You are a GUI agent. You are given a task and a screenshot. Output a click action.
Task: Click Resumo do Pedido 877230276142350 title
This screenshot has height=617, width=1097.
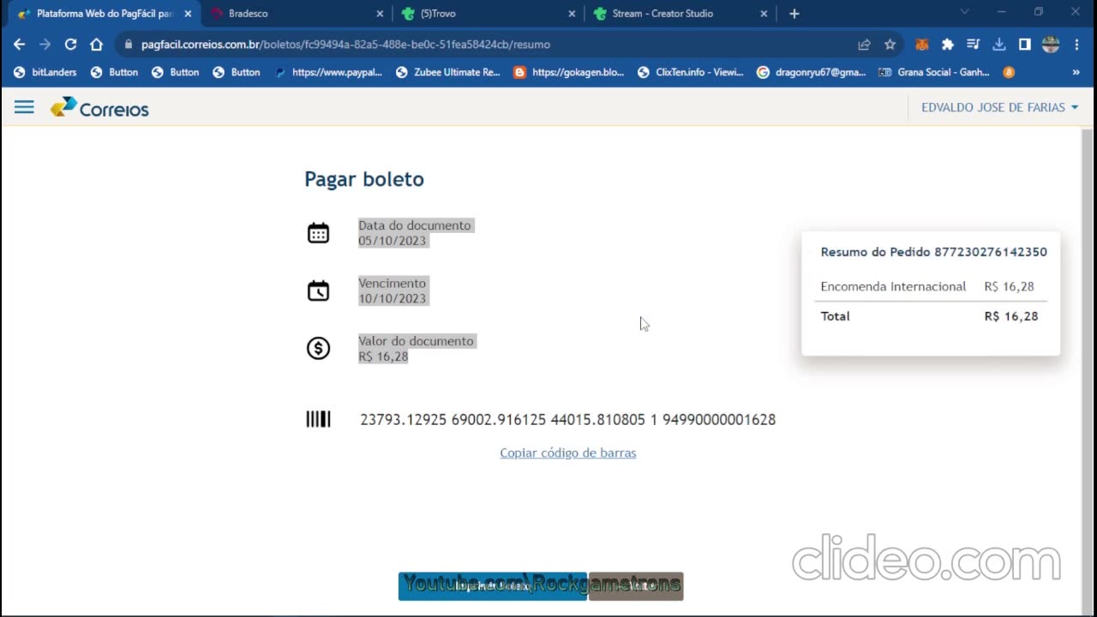tap(934, 252)
